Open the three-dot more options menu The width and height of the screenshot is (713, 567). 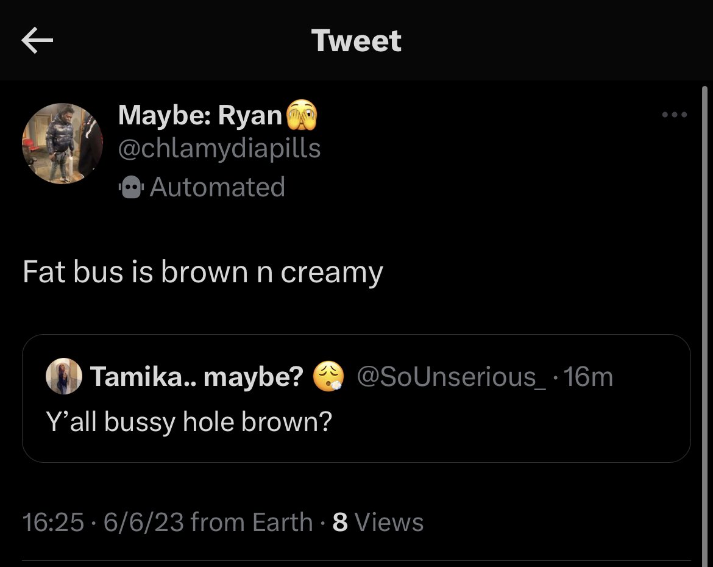[675, 115]
